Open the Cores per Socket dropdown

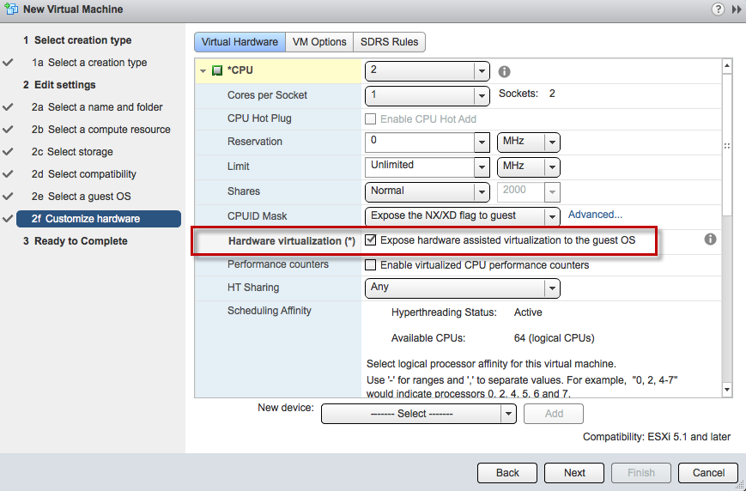[x=428, y=95]
